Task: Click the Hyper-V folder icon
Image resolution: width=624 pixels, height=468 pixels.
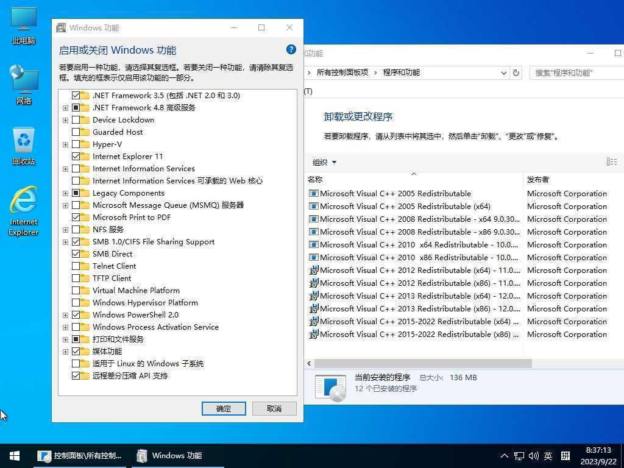Action: coord(85,144)
